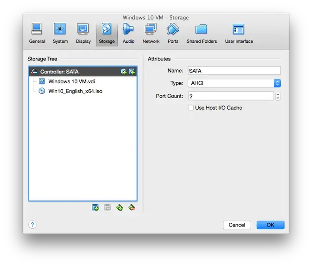312x266 pixels.
Task: Open the Ports settings tab
Action: [173, 33]
